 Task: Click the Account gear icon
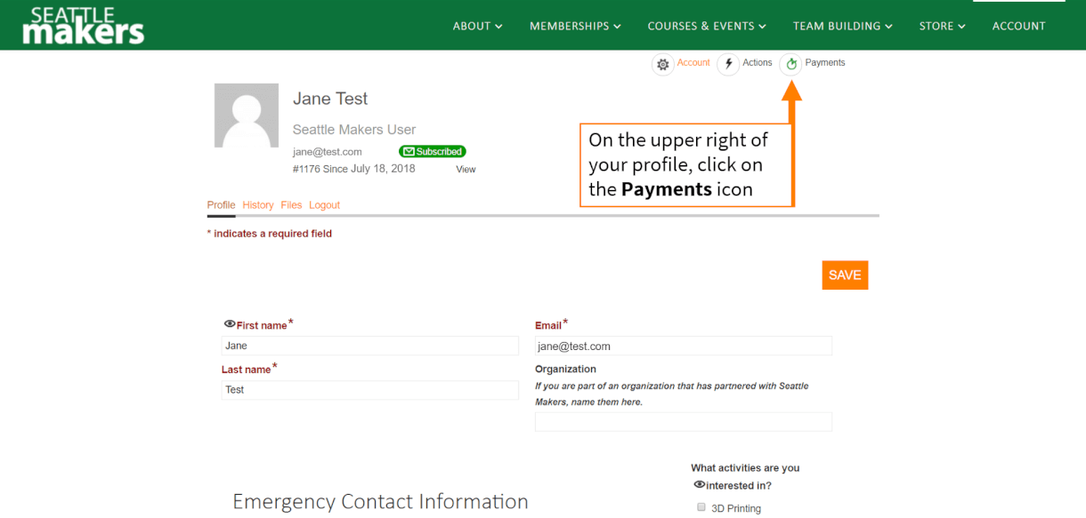pos(662,64)
